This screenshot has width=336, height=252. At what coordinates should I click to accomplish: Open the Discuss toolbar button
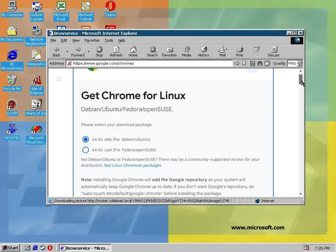(274, 52)
